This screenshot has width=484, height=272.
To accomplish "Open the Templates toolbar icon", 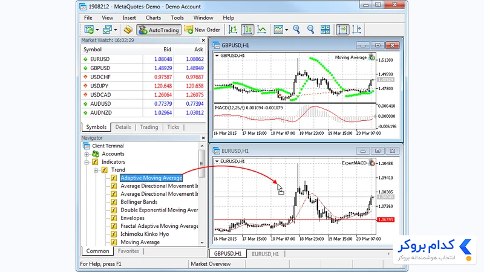I will (x=278, y=30).
